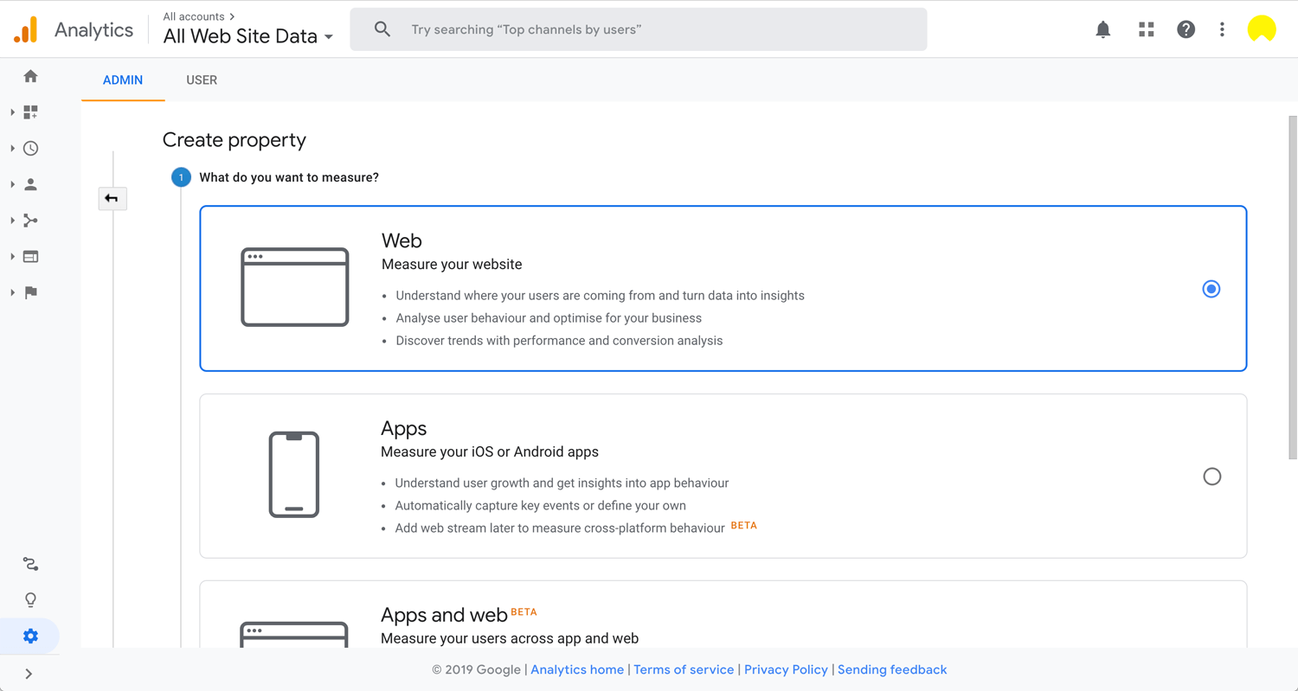Select the Apps radio button
This screenshot has height=691, width=1298.
1212,477
